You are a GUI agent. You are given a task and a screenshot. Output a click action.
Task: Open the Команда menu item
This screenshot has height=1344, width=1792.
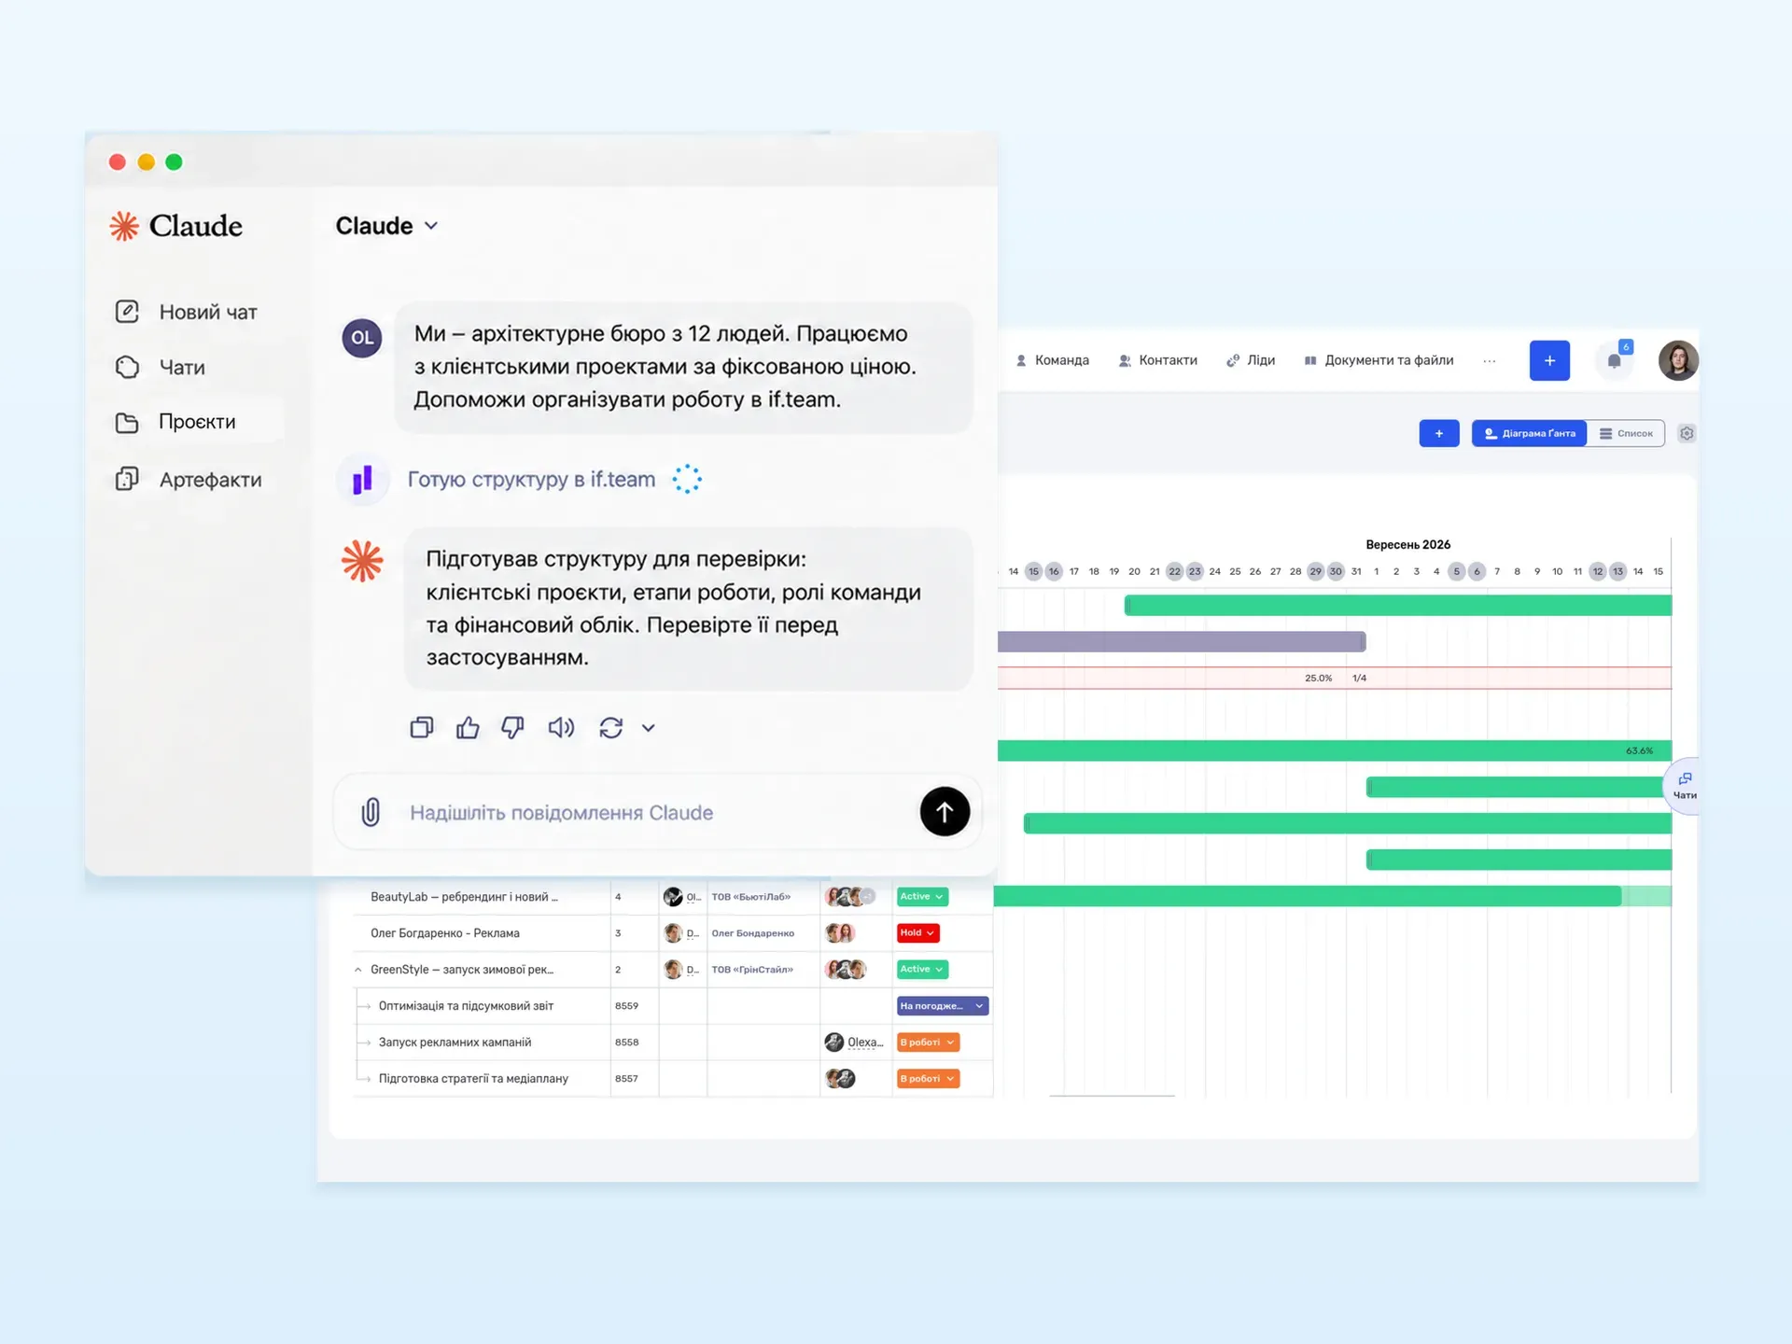1052,360
